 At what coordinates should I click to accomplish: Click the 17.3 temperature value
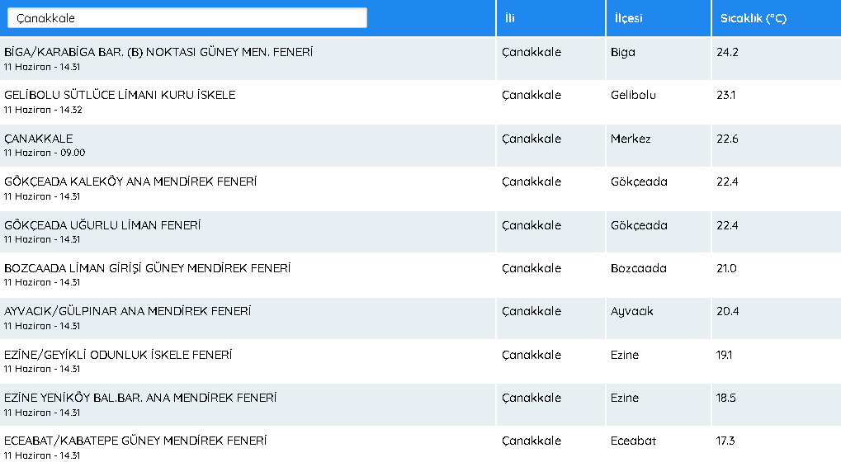click(725, 441)
